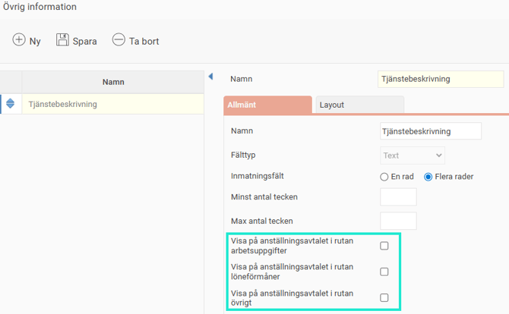The width and height of the screenshot is (509, 314).
Task: Enable show in löneförmåner box checkbox
Action: point(384,272)
